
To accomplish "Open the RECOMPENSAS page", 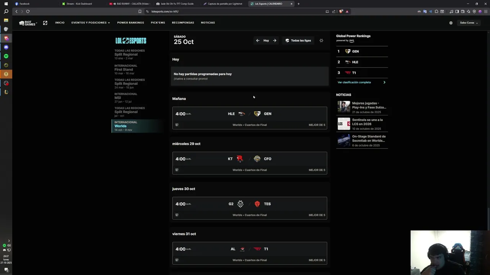I will 183,23.
